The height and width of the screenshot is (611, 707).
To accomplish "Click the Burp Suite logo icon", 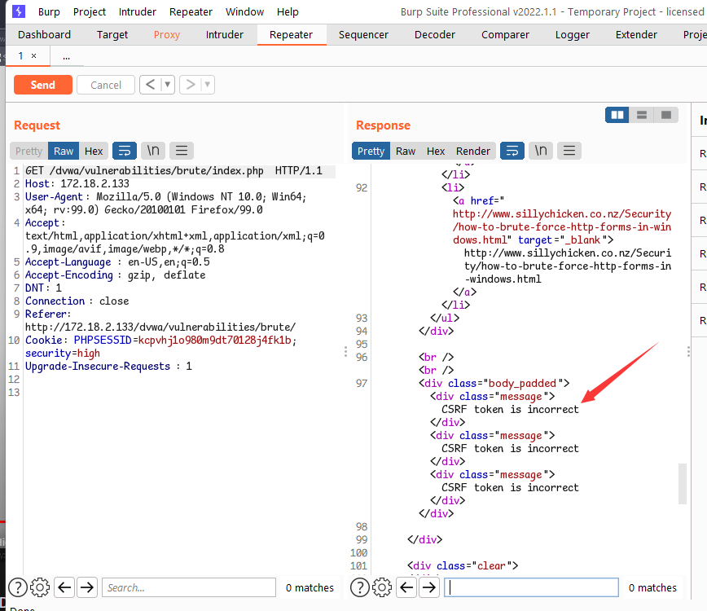I will (19, 11).
